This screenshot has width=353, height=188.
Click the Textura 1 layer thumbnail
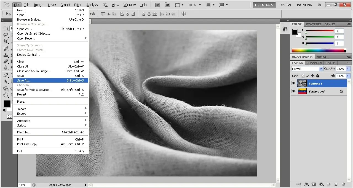tap(302, 83)
